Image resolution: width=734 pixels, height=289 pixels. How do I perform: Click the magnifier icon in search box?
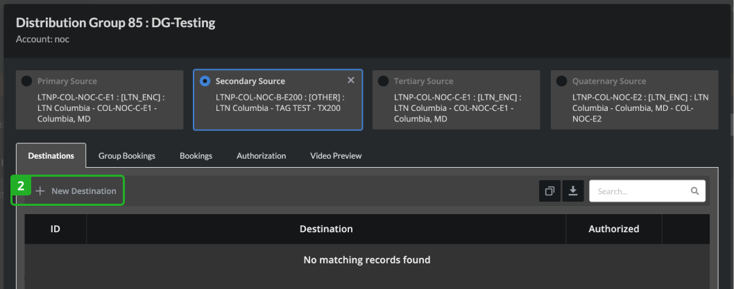(694, 191)
